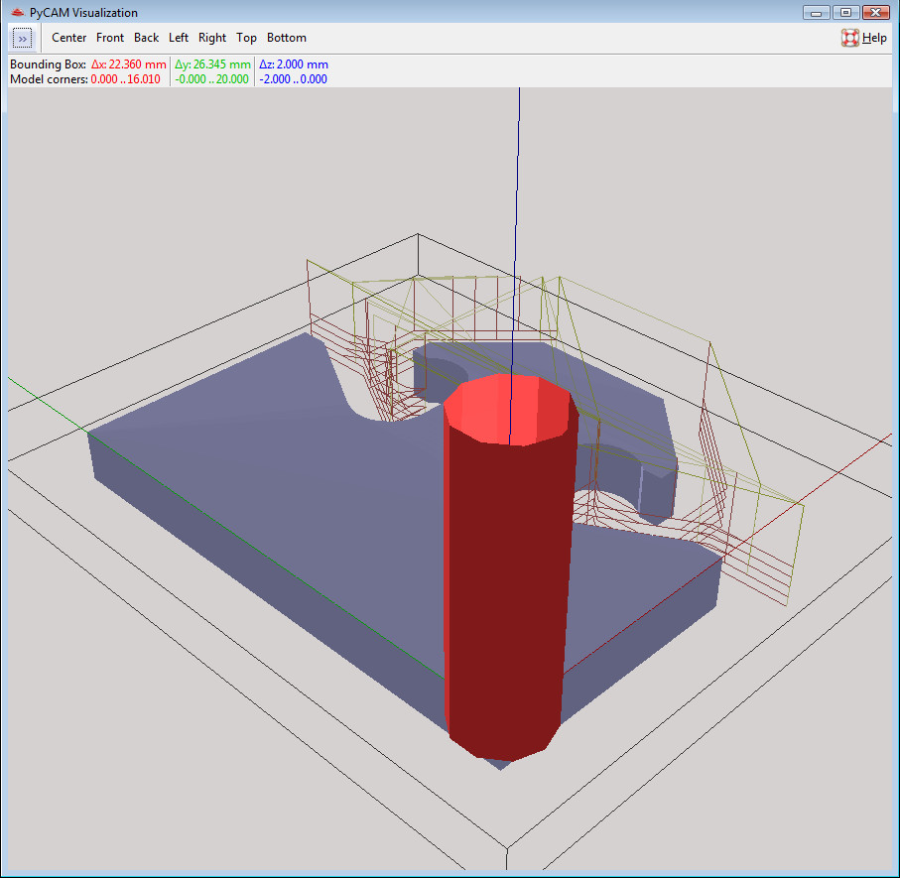Viewport: 900px width, 878px height.
Task: Select the Left view
Action: pos(179,38)
